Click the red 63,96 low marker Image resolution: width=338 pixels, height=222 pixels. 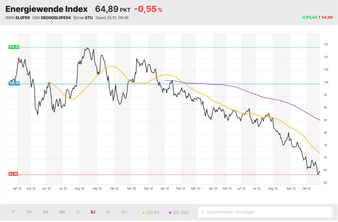pos(13,174)
